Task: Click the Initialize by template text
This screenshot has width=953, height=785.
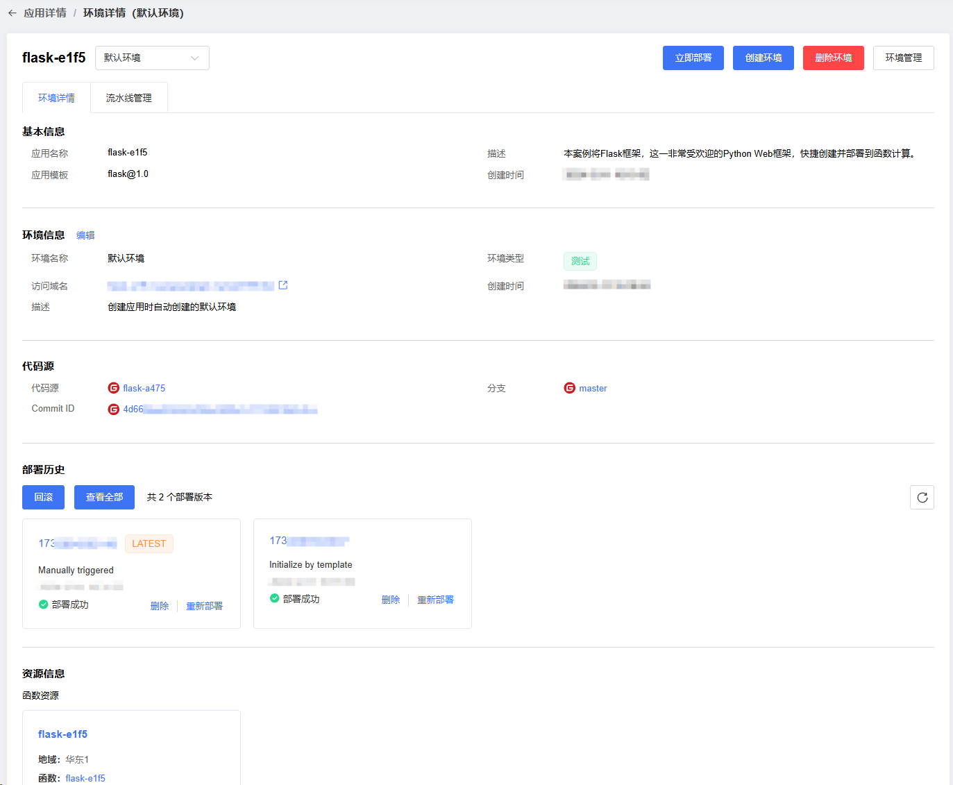Action: pos(310,564)
